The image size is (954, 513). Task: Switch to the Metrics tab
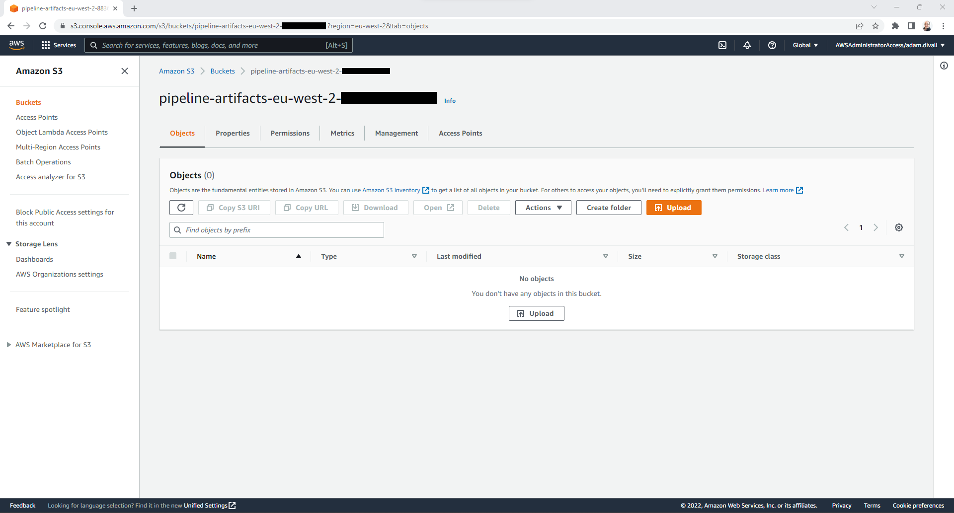[342, 133]
